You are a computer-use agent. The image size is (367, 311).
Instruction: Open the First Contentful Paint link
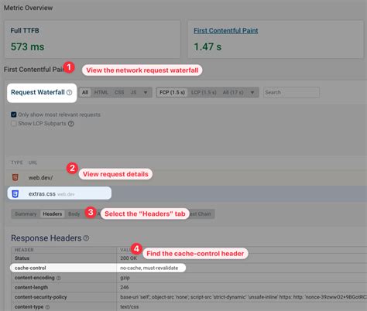click(x=226, y=31)
